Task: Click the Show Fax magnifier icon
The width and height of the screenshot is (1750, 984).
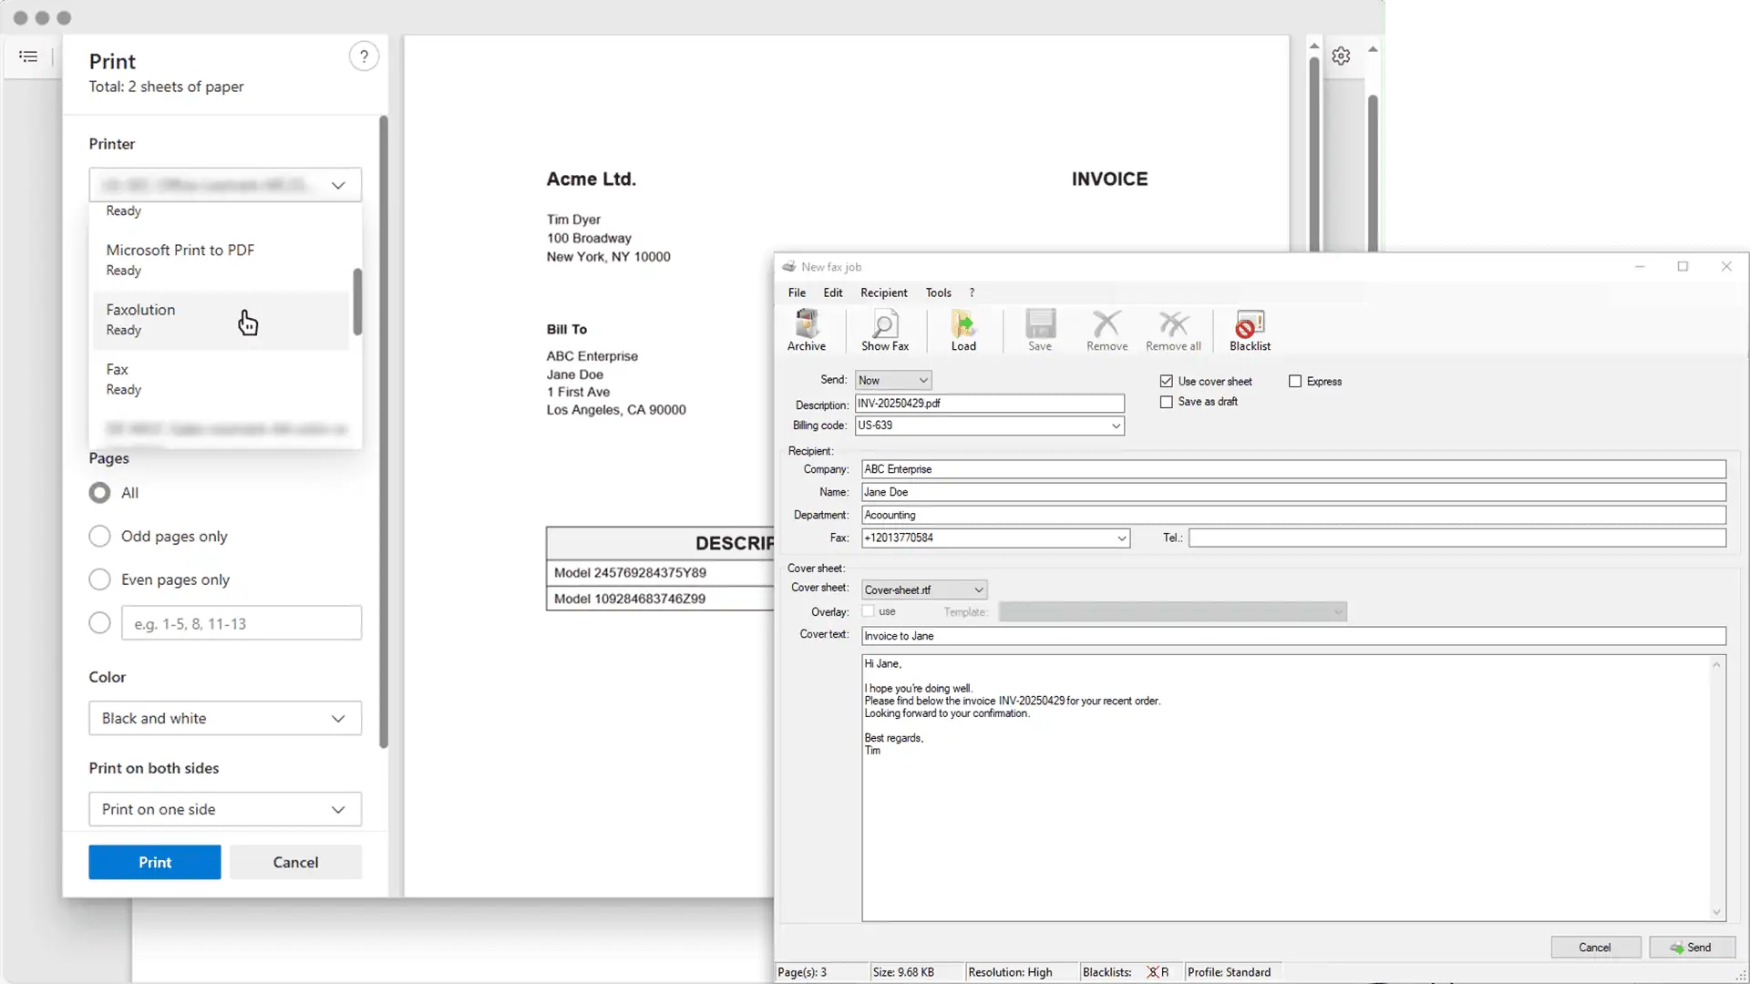Action: 885,330
